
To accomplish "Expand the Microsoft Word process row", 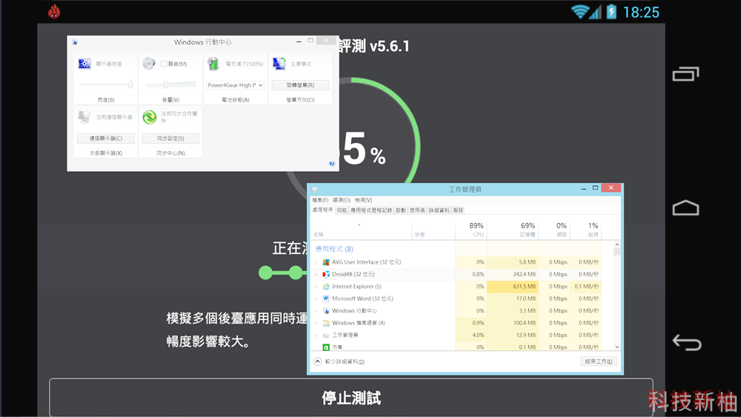I will [x=316, y=298].
